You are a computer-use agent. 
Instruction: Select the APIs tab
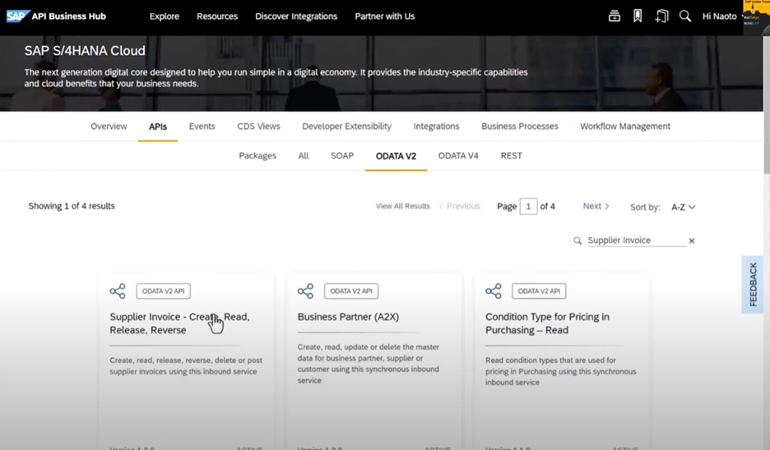(158, 126)
